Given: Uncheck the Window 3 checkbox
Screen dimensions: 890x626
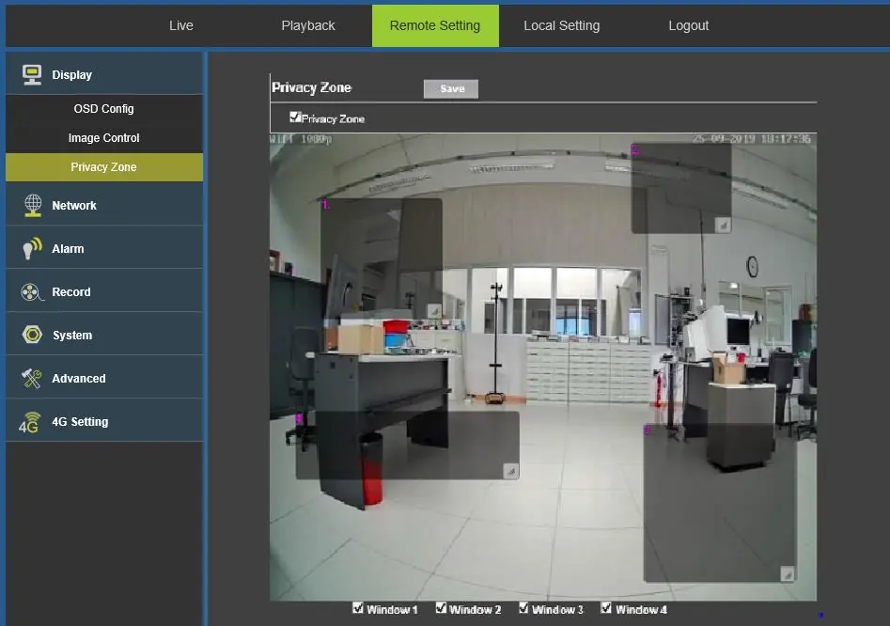Looking at the screenshot, I should [523, 608].
